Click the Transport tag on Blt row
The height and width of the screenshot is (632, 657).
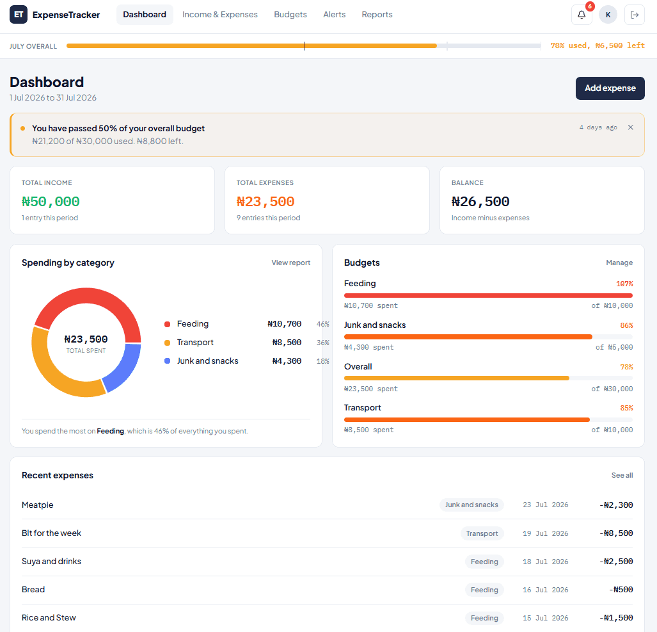click(x=482, y=533)
